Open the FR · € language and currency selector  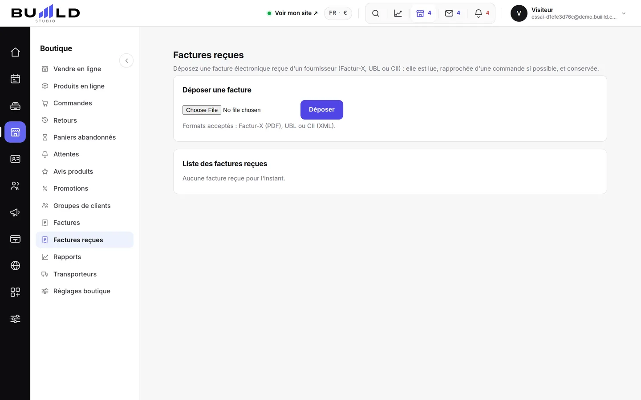(x=338, y=13)
